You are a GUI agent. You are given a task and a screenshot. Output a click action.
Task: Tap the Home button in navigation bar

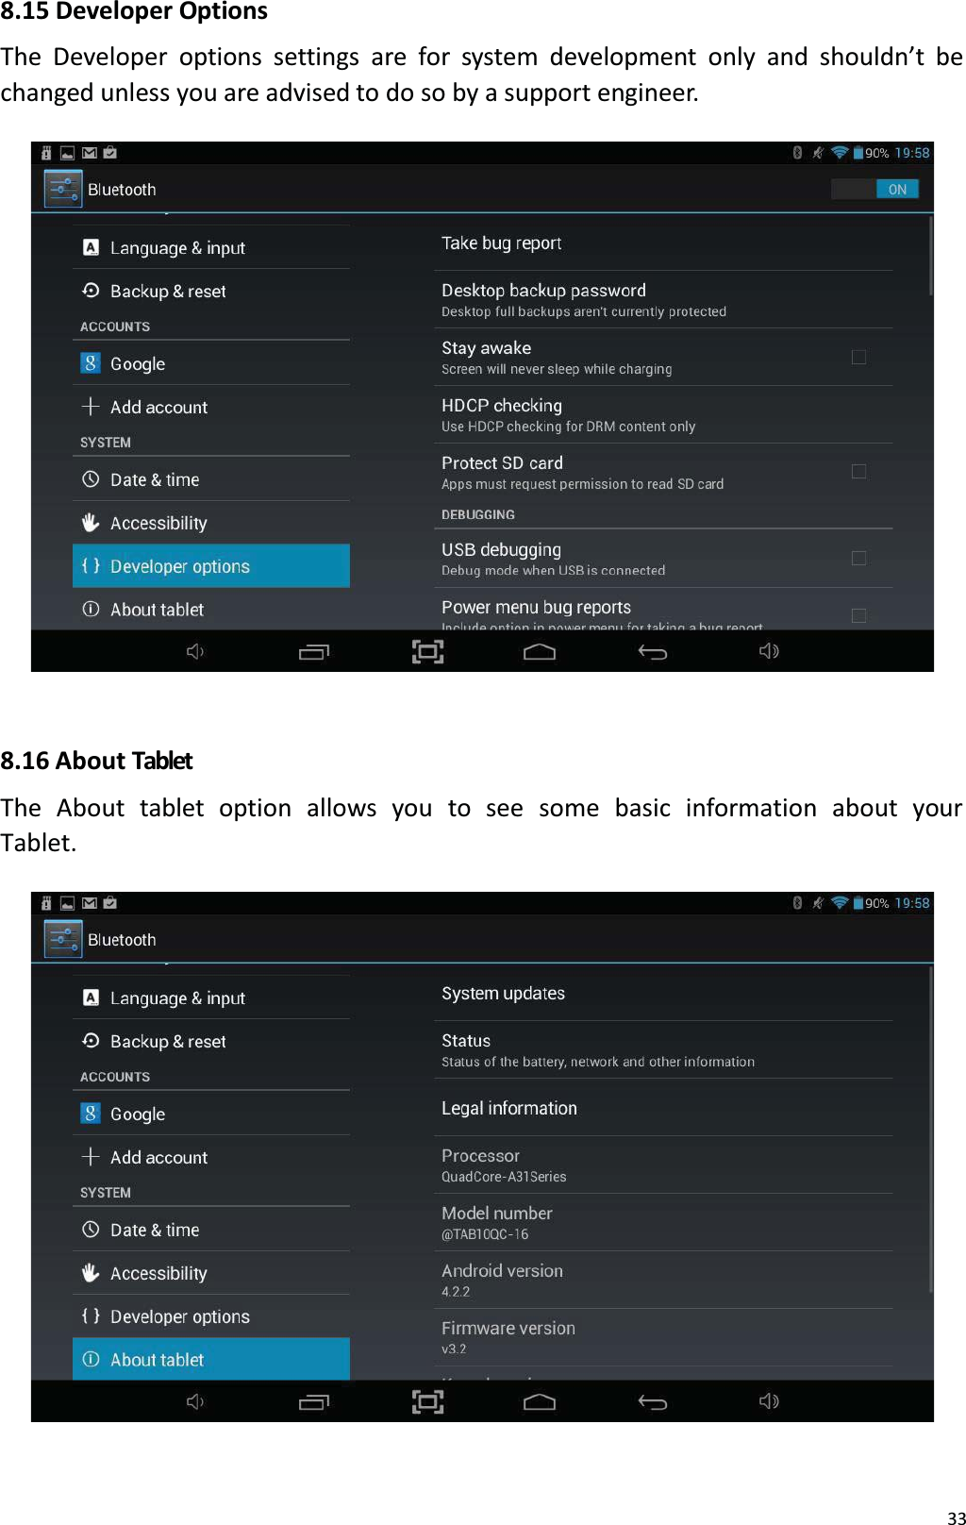(x=540, y=651)
